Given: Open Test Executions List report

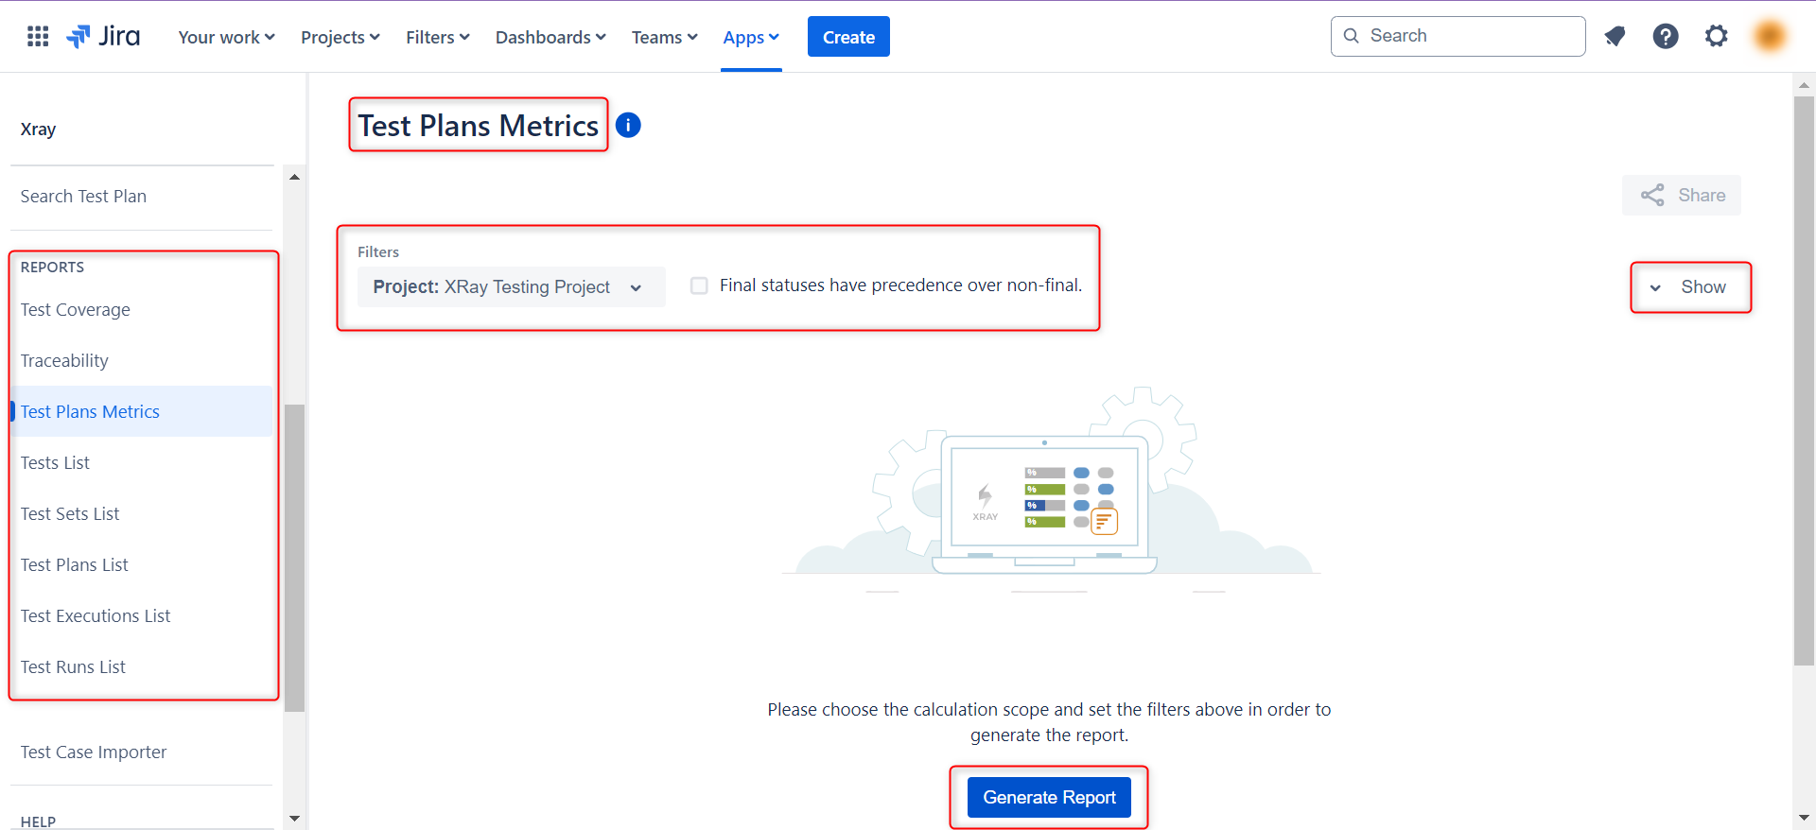Looking at the screenshot, I should (x=96, y=616).
